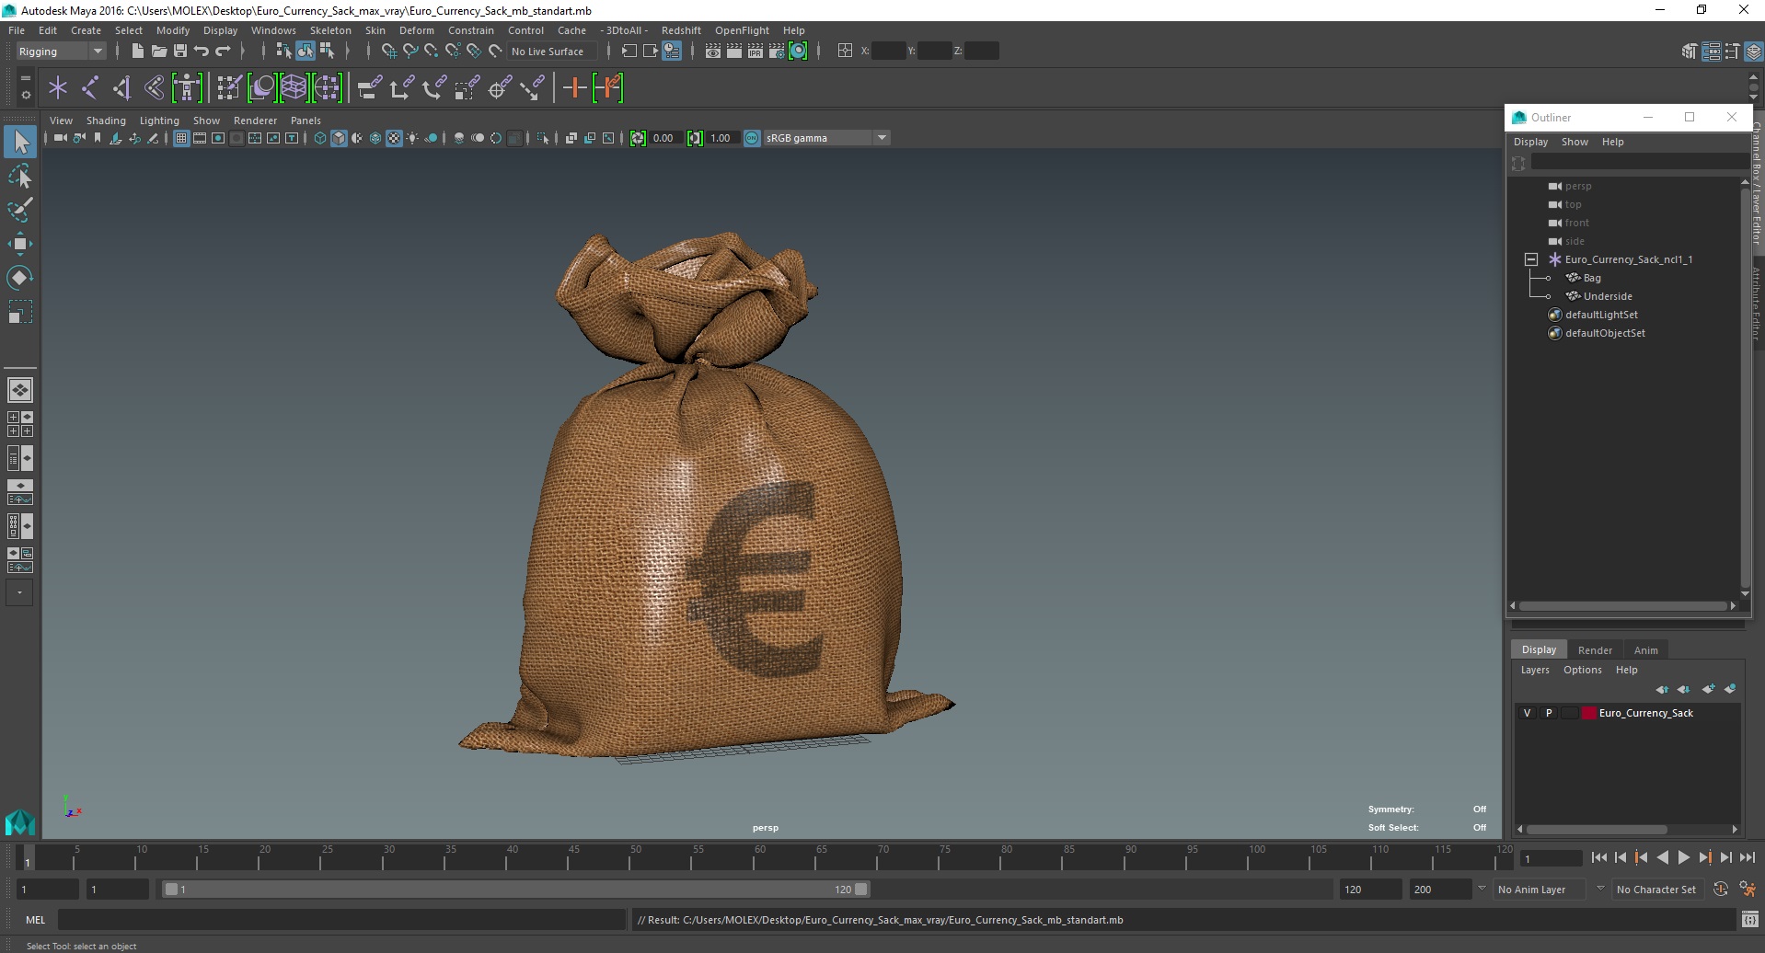
Task: Choose the Paint selection tool
Action: tap(20, 210)
